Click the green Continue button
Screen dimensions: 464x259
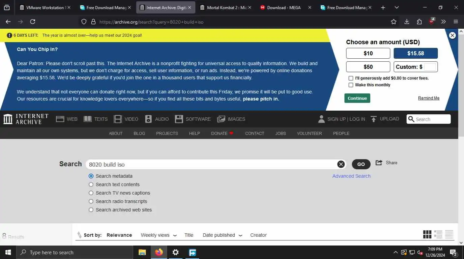(357, 98)
